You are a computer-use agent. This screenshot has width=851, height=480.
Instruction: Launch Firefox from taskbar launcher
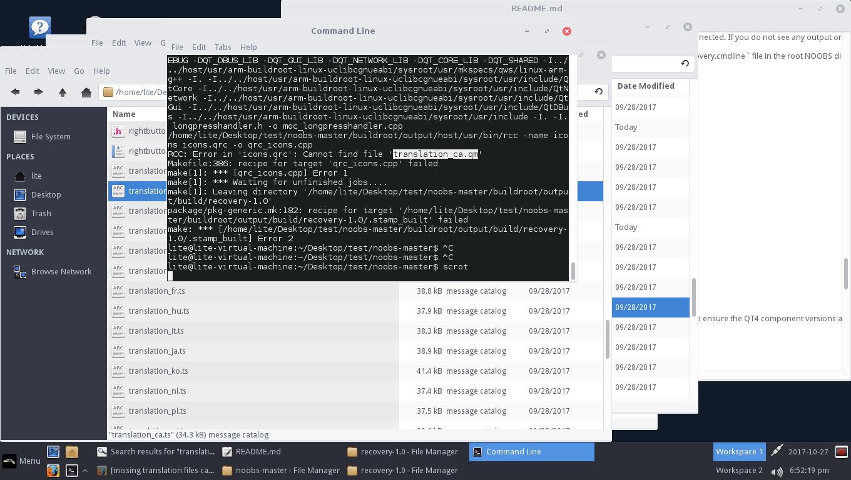point(53,470)
